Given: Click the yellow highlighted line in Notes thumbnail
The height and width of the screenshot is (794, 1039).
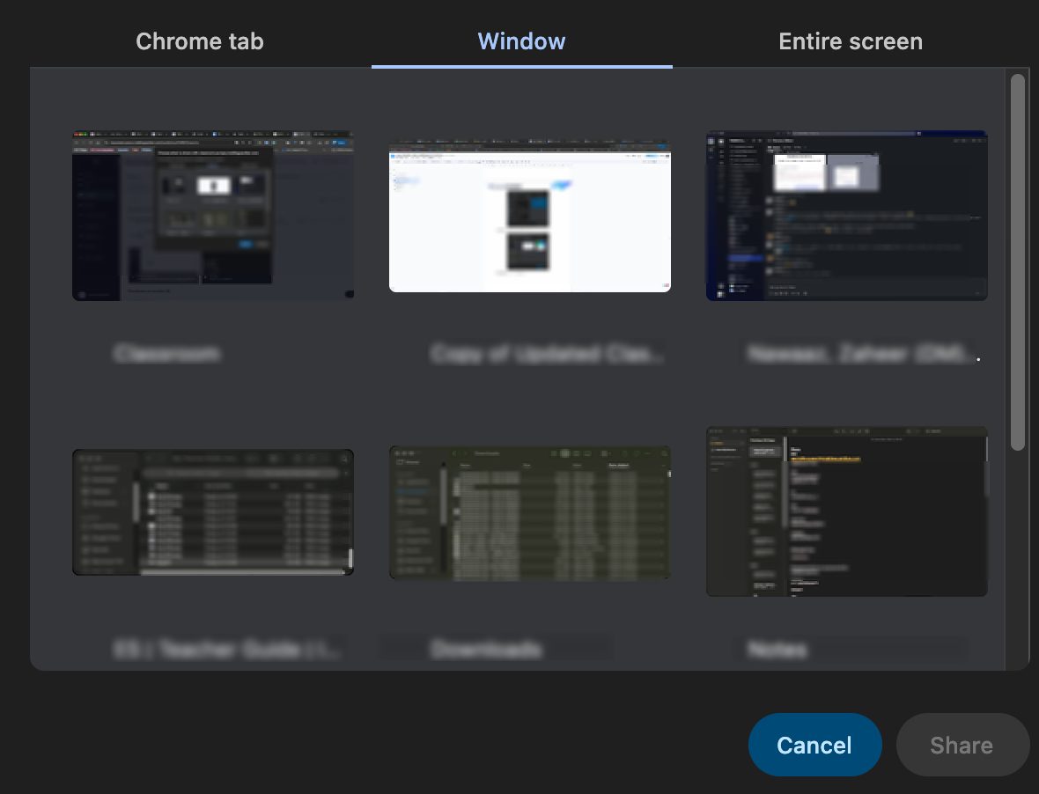Looking at the screenshot, I should pyautogui.click(x=824, y=459).
